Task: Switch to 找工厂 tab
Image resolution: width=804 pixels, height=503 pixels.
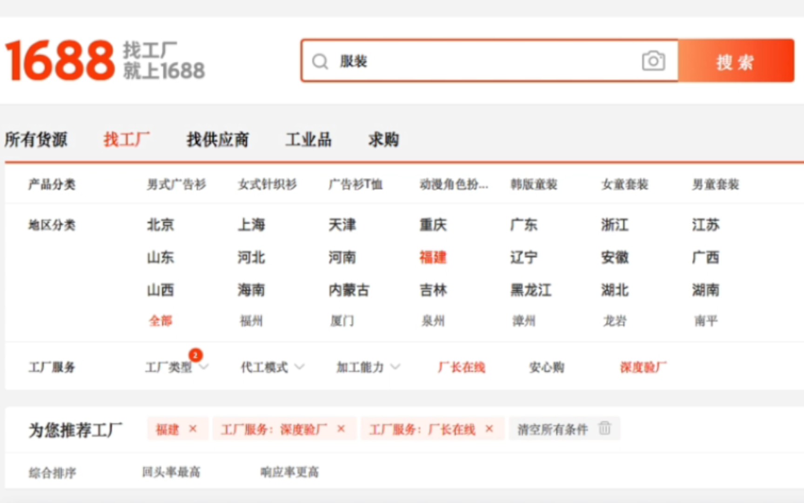Action: (x=127, y=139)
